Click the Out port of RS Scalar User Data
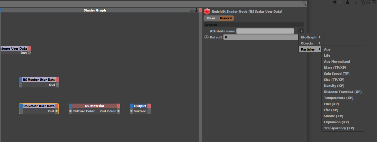The width and height of the screenshot is (377, 142). coord(57,111)
